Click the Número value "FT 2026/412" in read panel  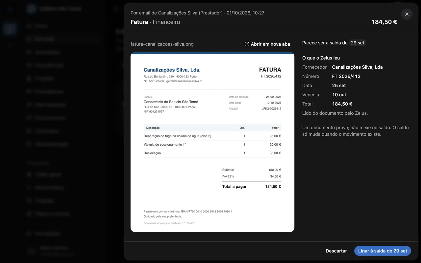[346, 76]
